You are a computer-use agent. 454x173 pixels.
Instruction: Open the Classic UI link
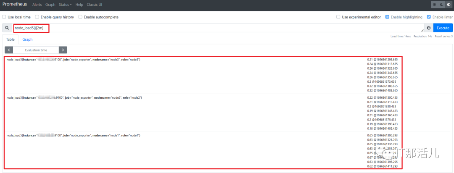95,5
